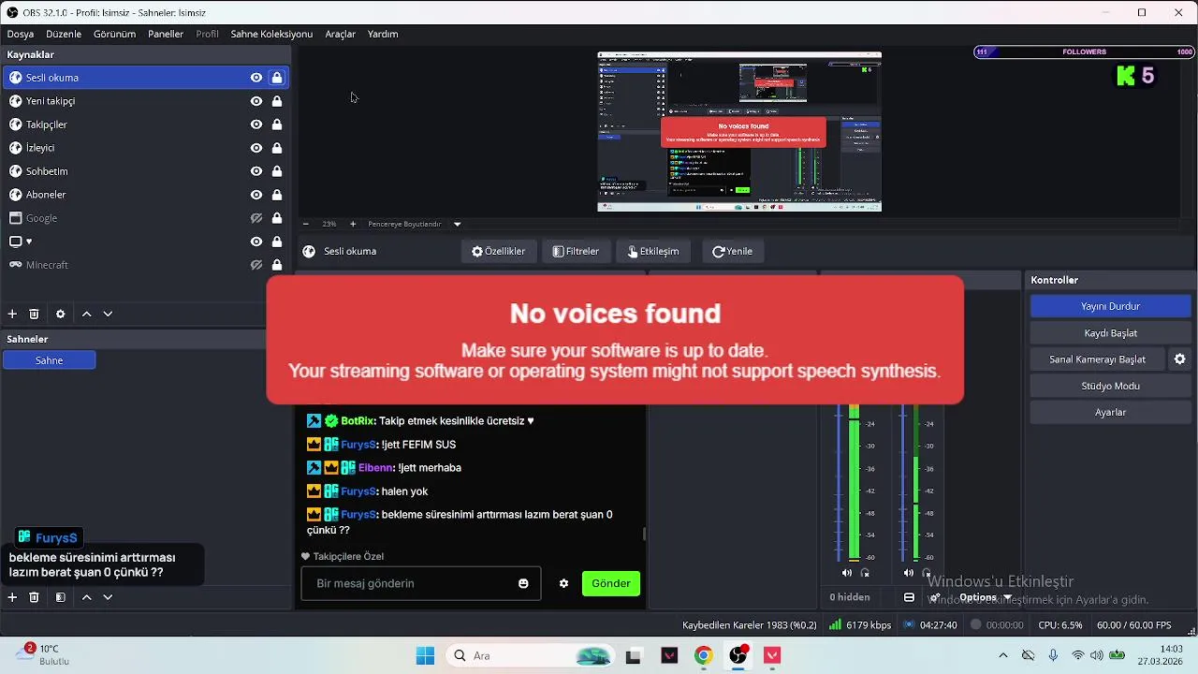
Task: Hide the İzleyici source
Action: pyautogui.click(x=256, y=148)
